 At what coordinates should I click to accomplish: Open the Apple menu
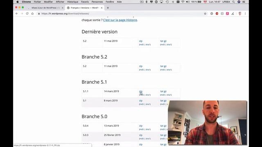(x=18, y=2)
